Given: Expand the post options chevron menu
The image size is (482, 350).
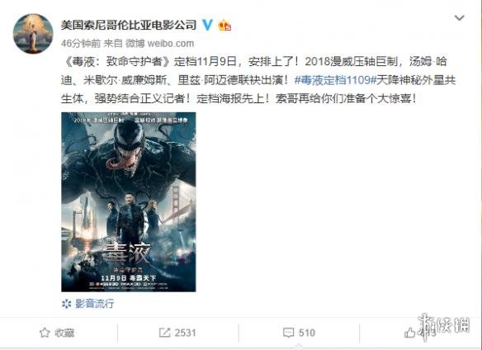Looking at the screenshot, I should (459, 17).
